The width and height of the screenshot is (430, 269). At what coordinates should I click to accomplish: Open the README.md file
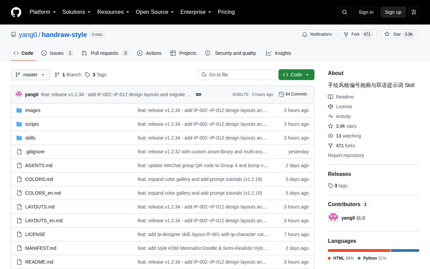point(39,262)
